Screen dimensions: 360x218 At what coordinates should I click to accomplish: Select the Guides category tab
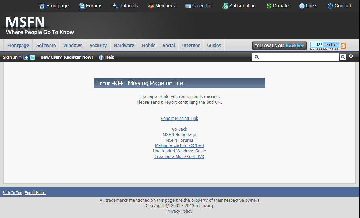click(x=214, y=45)
